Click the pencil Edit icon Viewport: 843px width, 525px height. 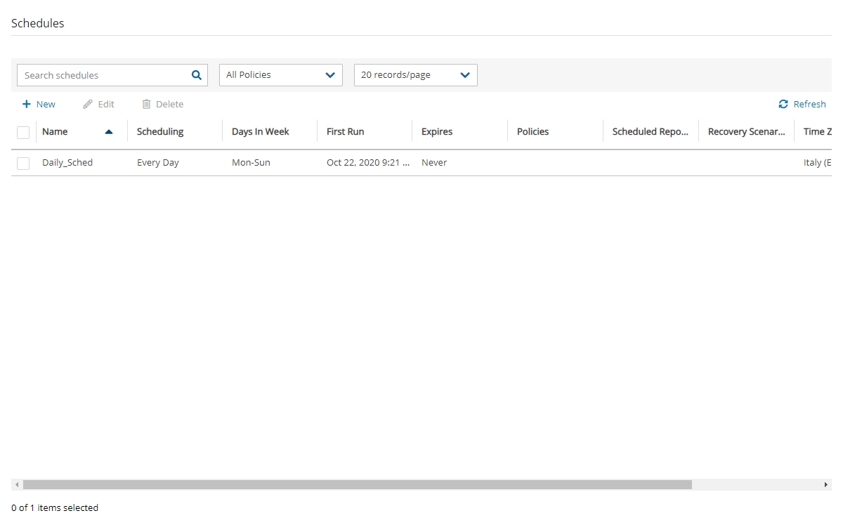tap(88, 104)
